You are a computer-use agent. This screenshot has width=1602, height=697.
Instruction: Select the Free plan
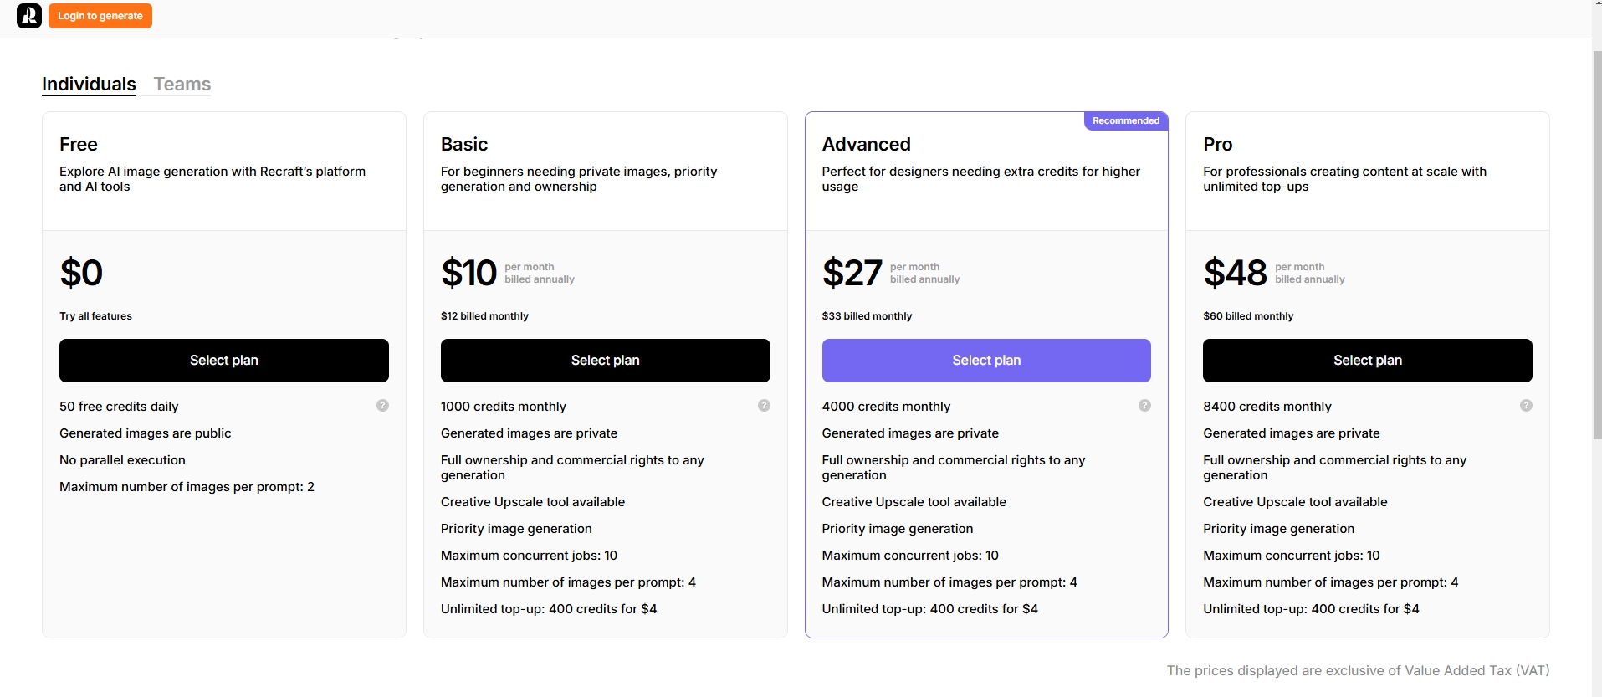(223, 361)
